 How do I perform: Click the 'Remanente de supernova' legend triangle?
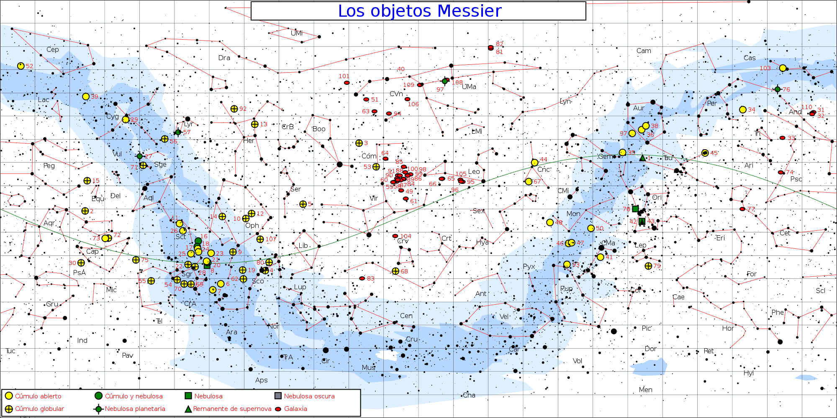pyautogui.click(x=188, y=409)
